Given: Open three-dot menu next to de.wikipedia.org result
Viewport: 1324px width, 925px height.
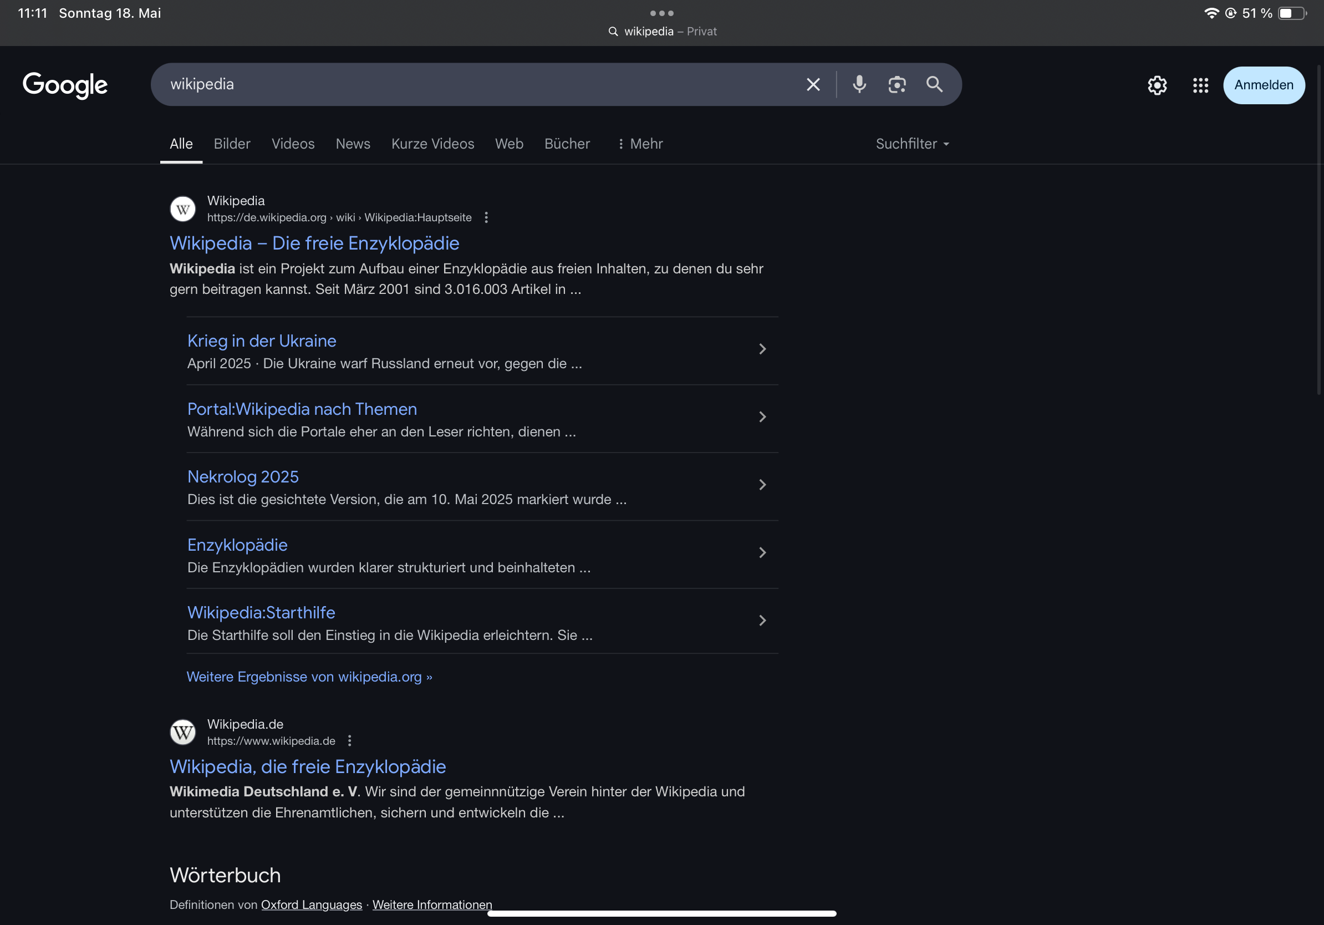Looking at the screenshot, I should (x=486, y=217).
